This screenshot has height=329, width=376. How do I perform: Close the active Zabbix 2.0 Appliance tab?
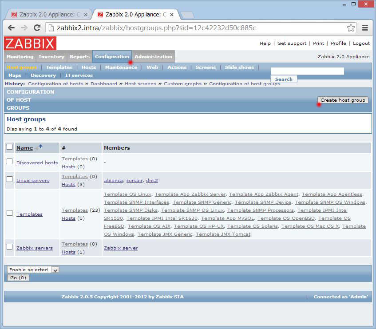coord(172,15)
